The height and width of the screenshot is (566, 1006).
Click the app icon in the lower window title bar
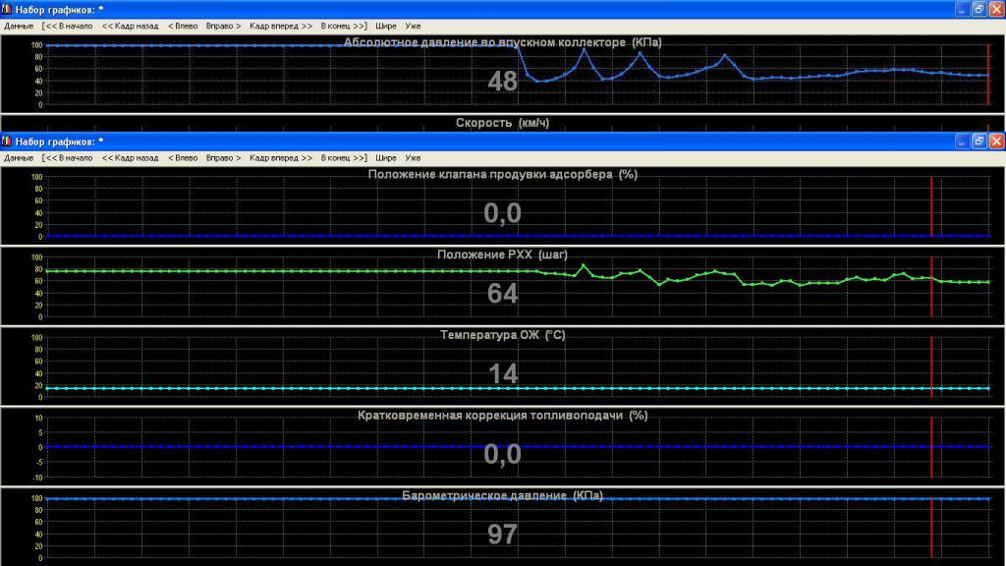tap(8, 141)
